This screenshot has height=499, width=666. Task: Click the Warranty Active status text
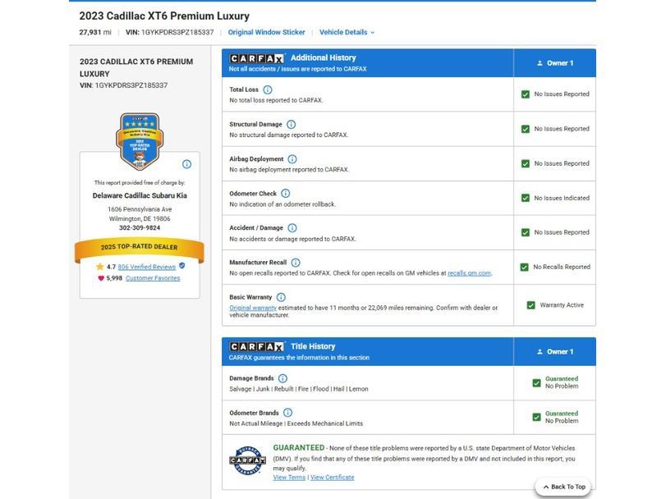[562, 305]
